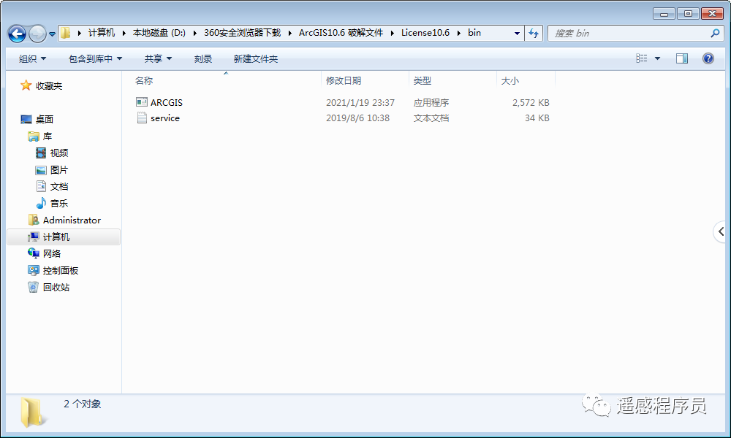
Task: Refresh the folder with the refresh icon
Action: tap(534, 33)
